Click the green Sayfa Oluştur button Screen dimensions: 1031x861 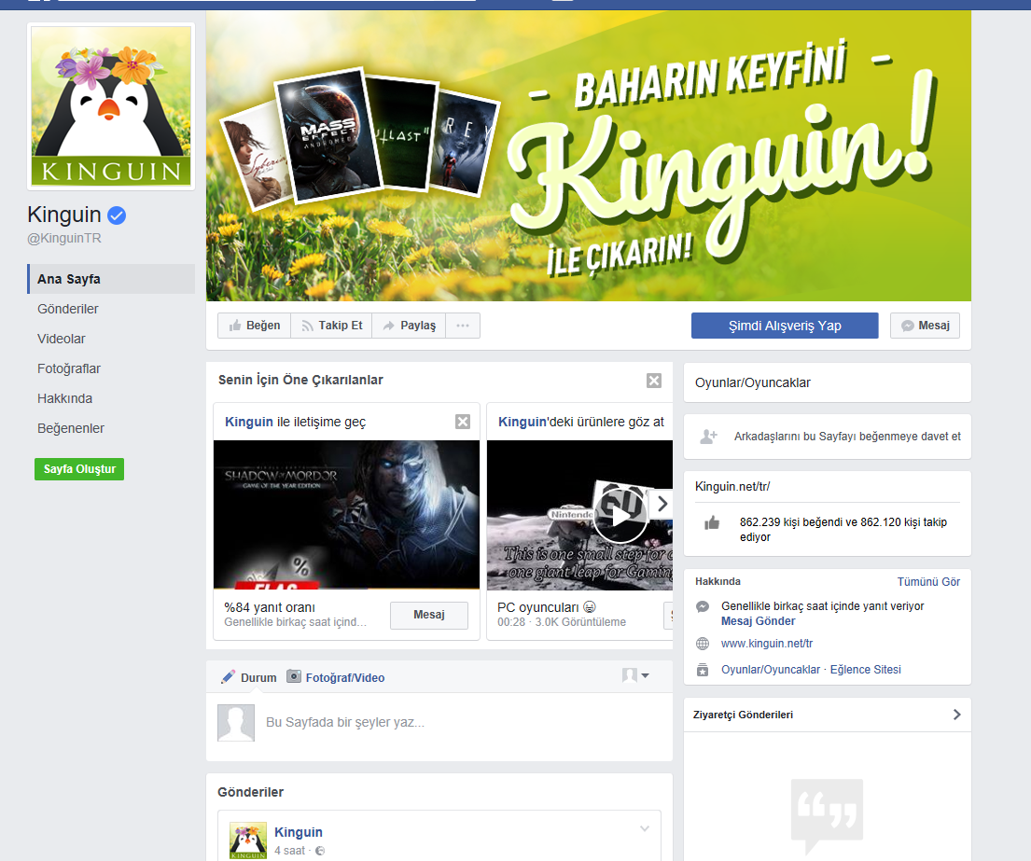[79, 469]
